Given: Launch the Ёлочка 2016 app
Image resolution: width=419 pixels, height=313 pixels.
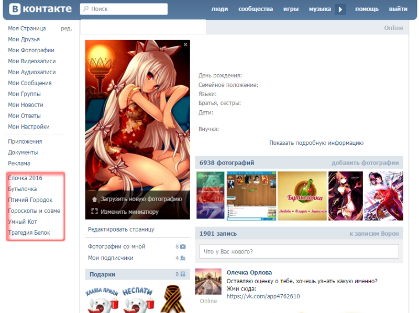Looking at the screenshot, I should [x=25, y=178].
